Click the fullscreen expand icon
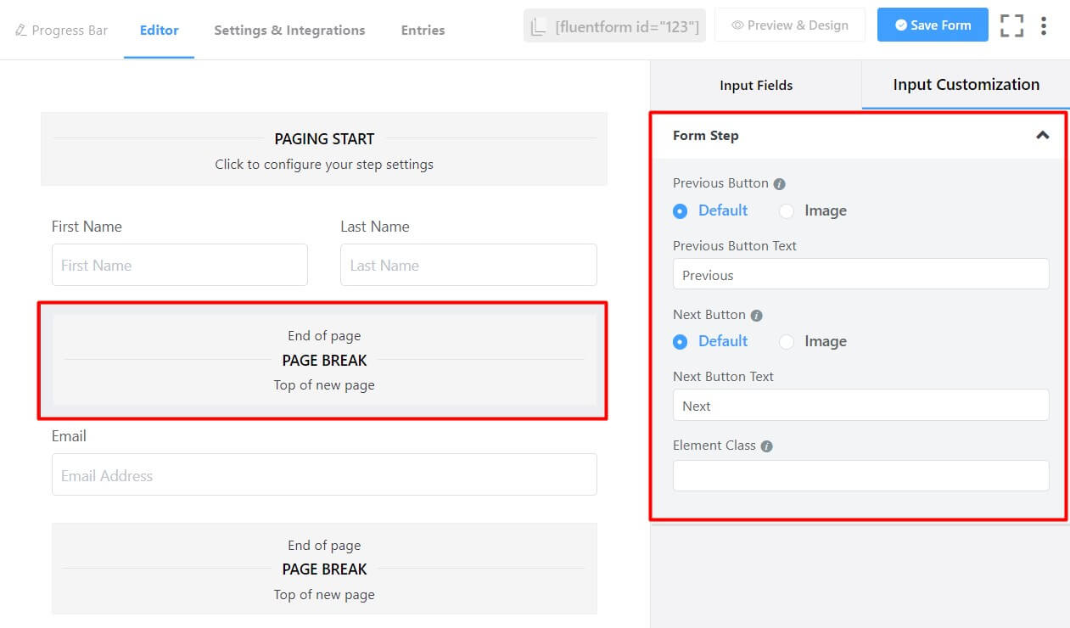Screen dimensions: 1070x628 (1011, 25)
